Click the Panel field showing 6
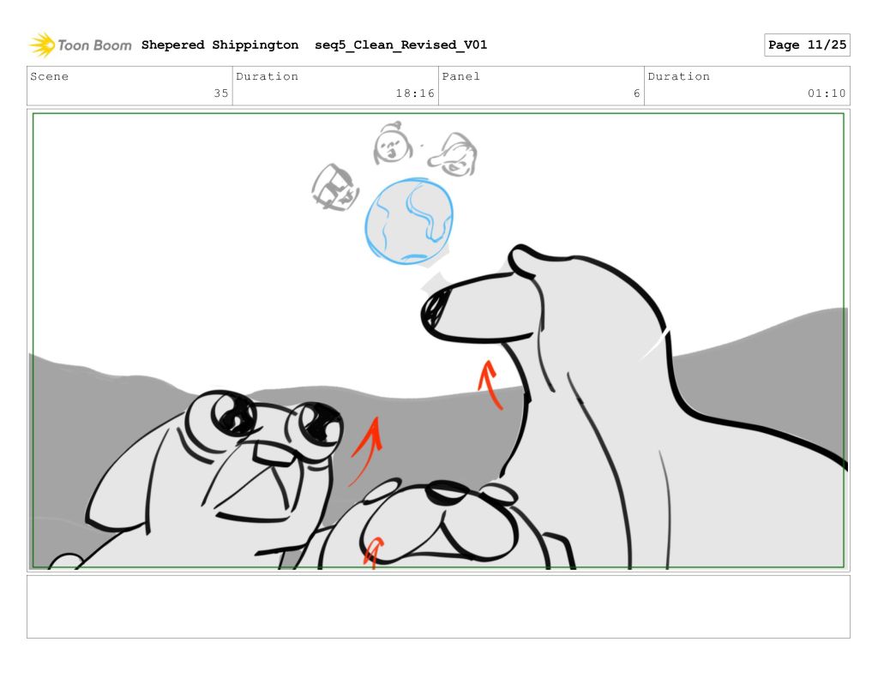 pyautogui.click(x=541, y=86)
